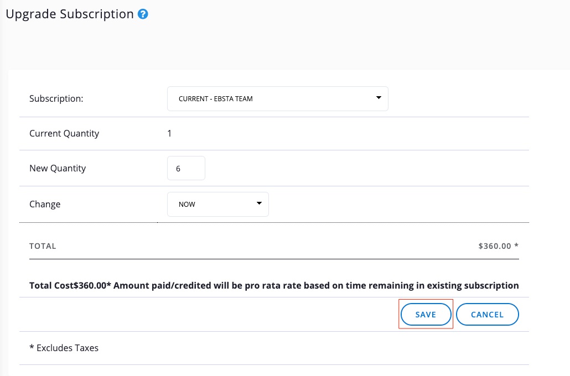The image size is (570, 376).
Task: Select the CURRENT - EBSTA TEAM text
Action: click(x=216, y=99)
